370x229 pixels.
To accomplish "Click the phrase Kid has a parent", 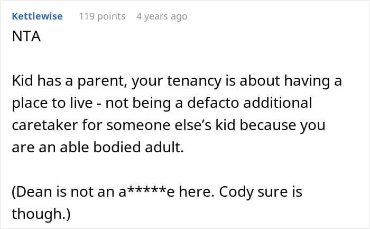I will pos(68,81).
